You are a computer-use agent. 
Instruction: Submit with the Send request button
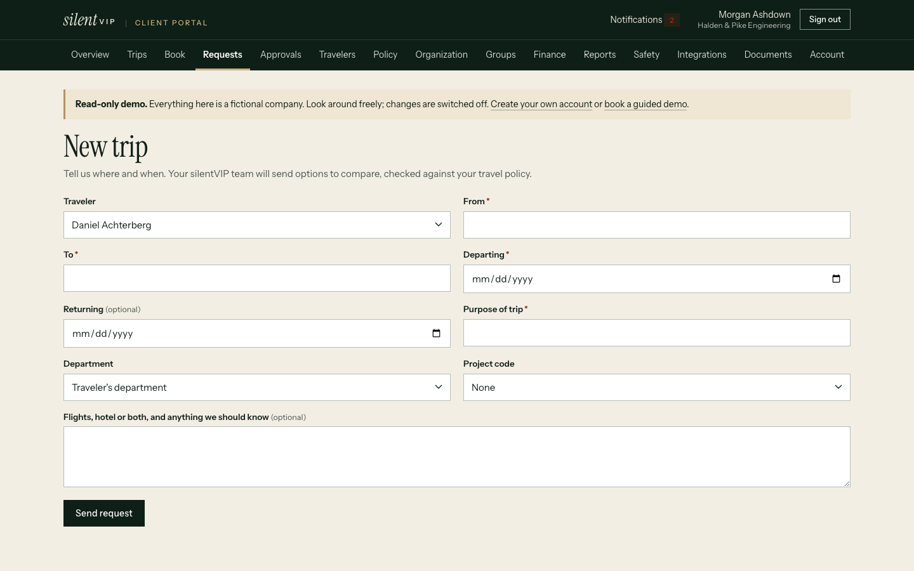[x=104, y=513]
